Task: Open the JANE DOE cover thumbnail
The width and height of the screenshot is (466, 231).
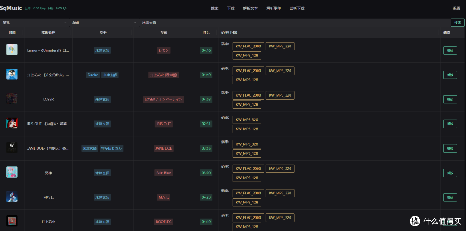Action: [12, 147]
